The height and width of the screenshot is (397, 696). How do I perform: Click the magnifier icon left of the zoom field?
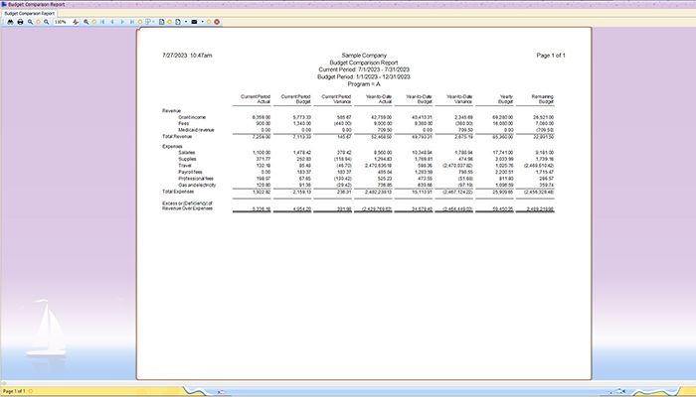click(46, 22)
